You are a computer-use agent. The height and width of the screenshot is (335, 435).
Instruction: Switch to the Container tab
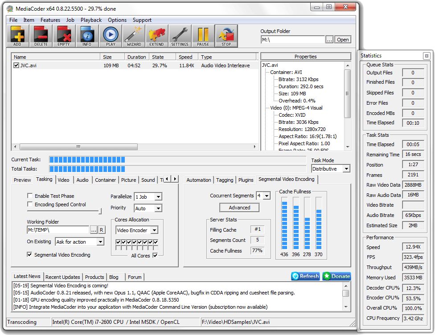pyautogui.click(x=106, y=180)
